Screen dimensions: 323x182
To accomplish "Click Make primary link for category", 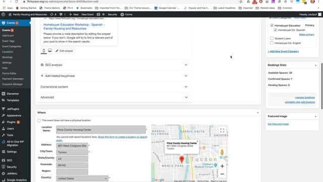I will (x=306, y=34).
